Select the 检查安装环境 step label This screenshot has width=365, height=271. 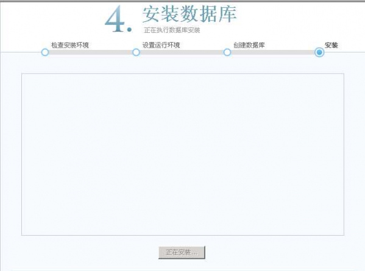(70, 45)
